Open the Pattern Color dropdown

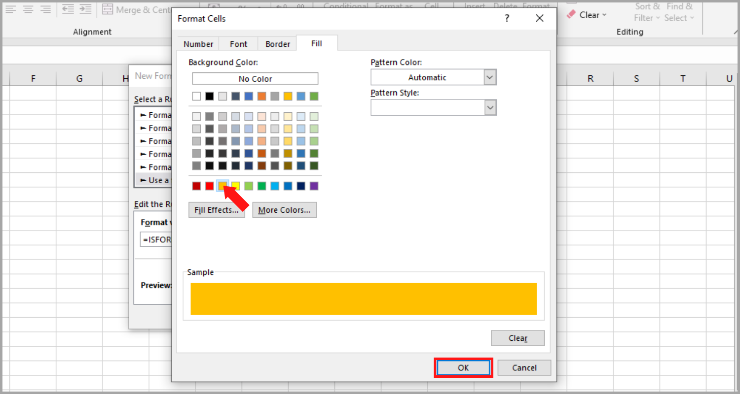[489, 77]
